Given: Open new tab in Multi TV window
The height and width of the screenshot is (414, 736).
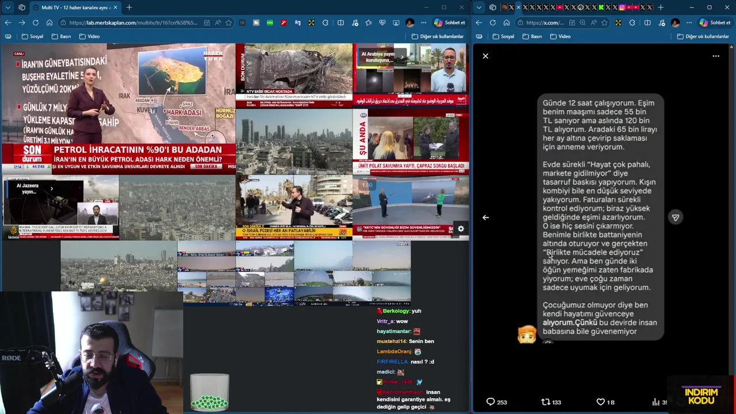Looking at the screenshot, I should [129, 7].
